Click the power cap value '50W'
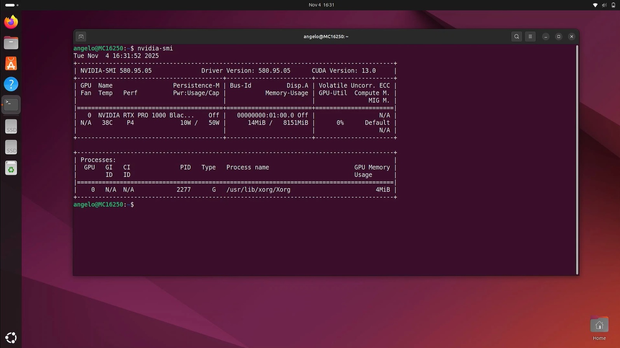 click(x=214, y=122)
